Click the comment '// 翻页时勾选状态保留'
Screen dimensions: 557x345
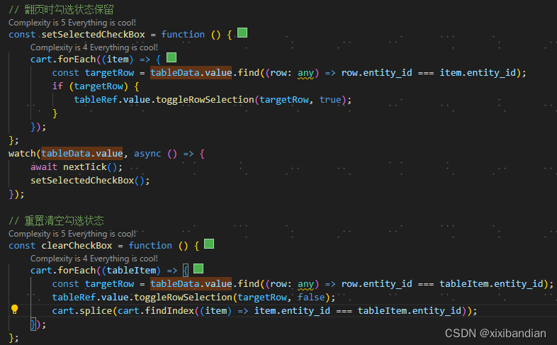[x=61, y=10]
